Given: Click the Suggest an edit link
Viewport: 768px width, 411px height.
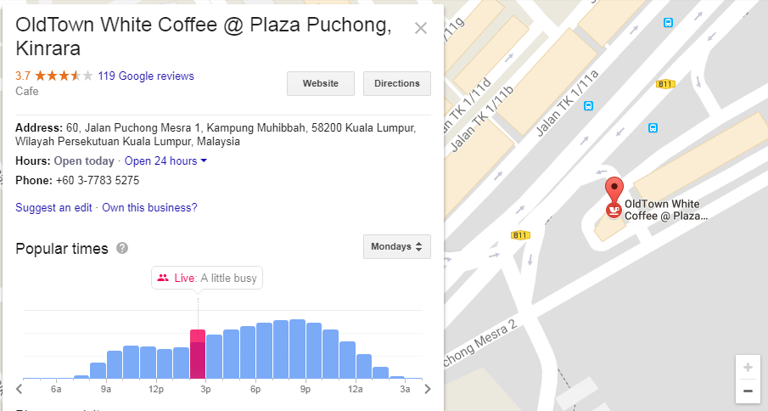Looking at the screenshot, I should [53, 208].
